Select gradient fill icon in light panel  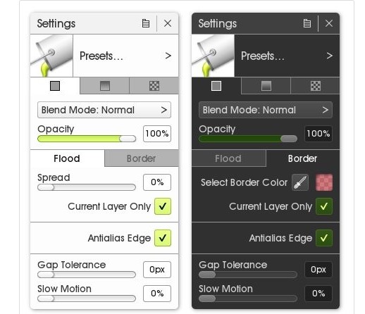coord(105,86)
